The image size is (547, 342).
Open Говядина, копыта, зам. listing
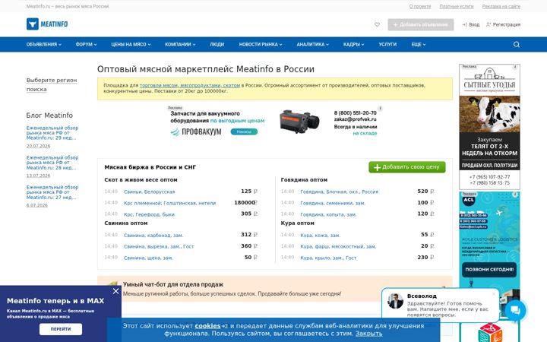point(328,214)
